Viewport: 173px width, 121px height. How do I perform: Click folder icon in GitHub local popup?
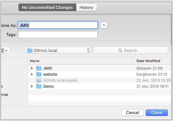point(30,50)
